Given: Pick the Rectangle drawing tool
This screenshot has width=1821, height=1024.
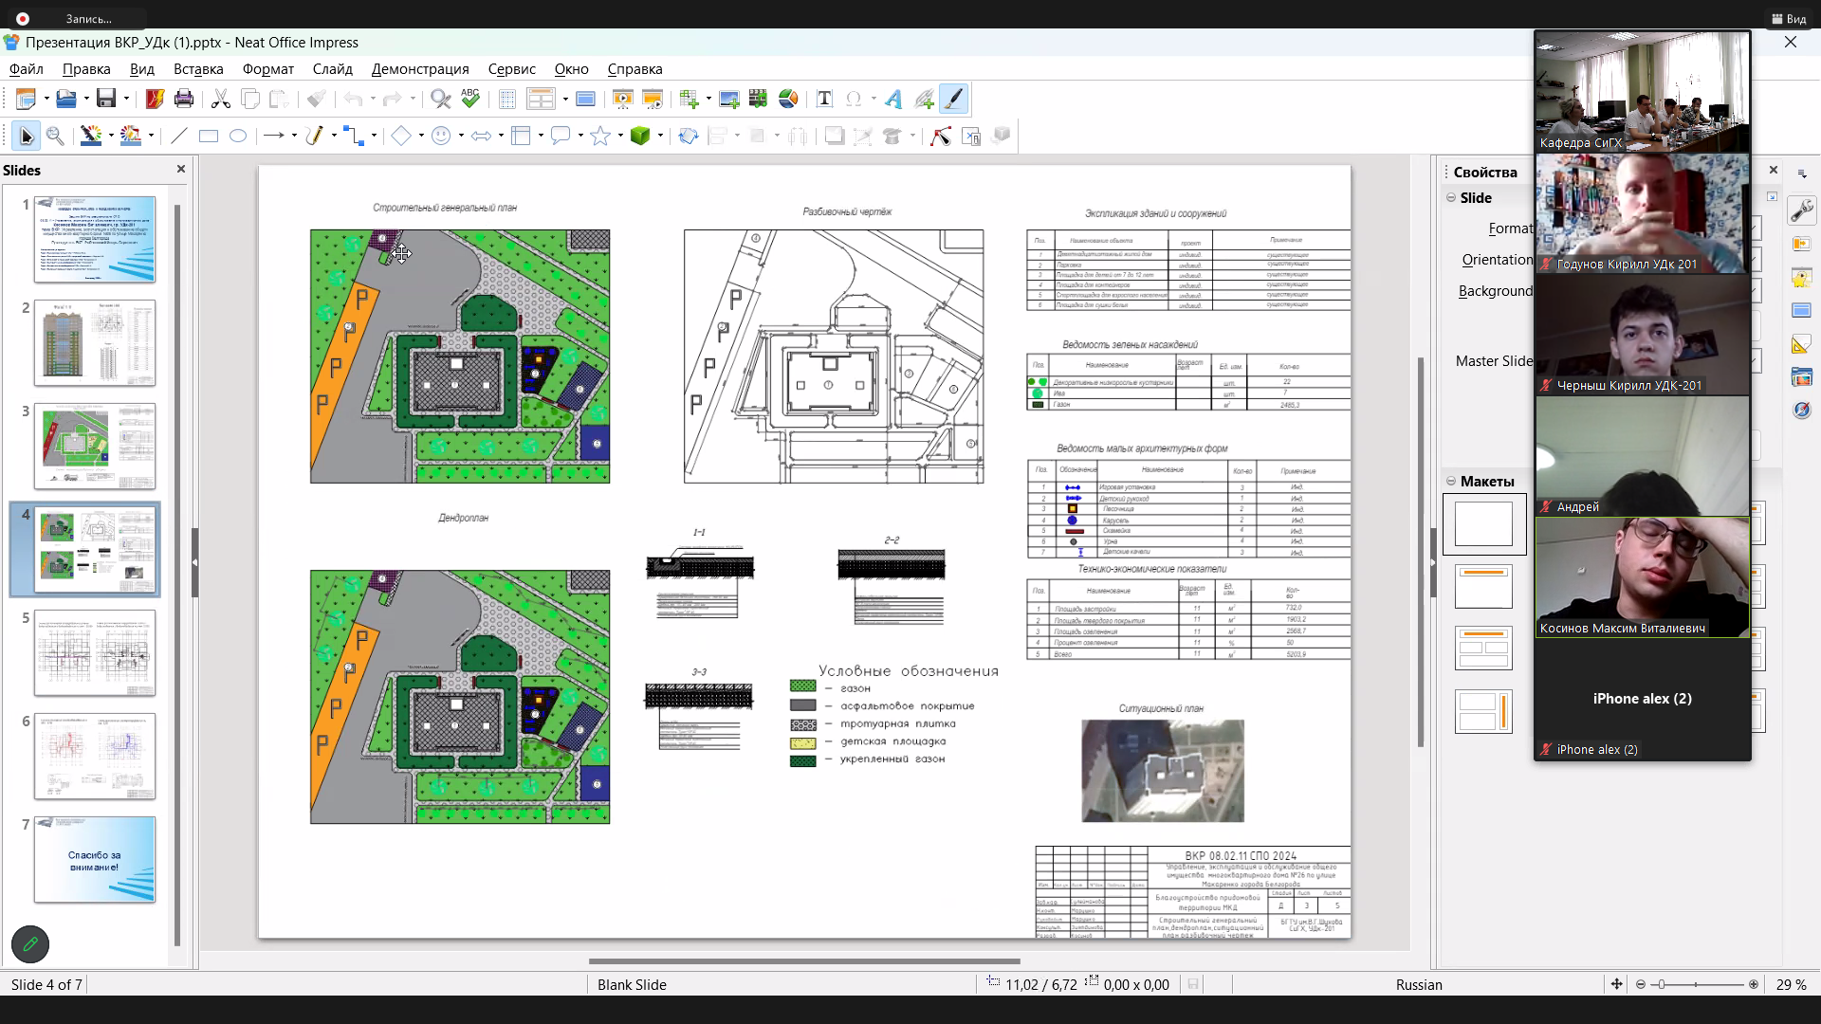Looking at the screenshot, I should 209,137.
